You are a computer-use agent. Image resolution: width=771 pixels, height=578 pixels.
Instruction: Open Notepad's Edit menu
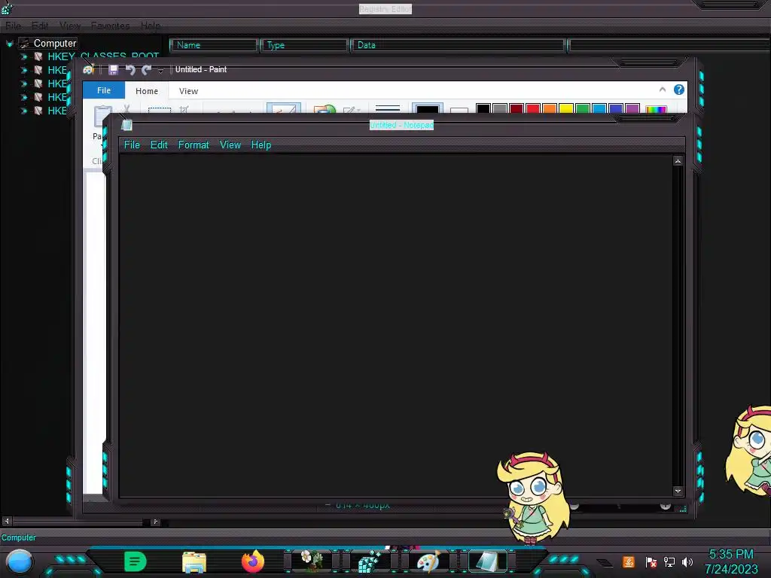[x=159, y=145]
